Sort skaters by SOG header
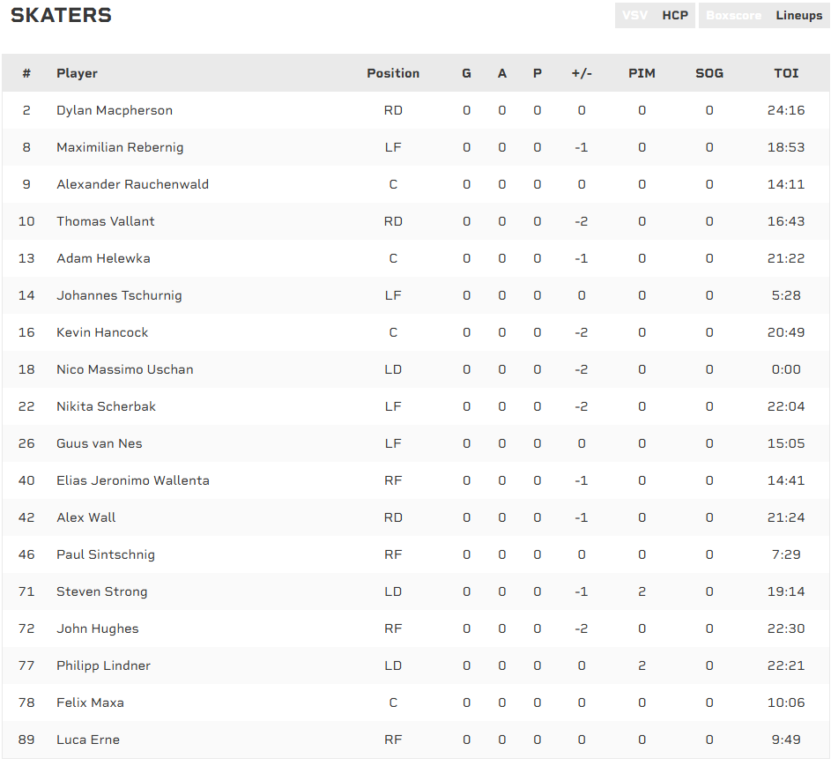The height and width of the screenshot is (766, 831). click(x=709, y=73)
